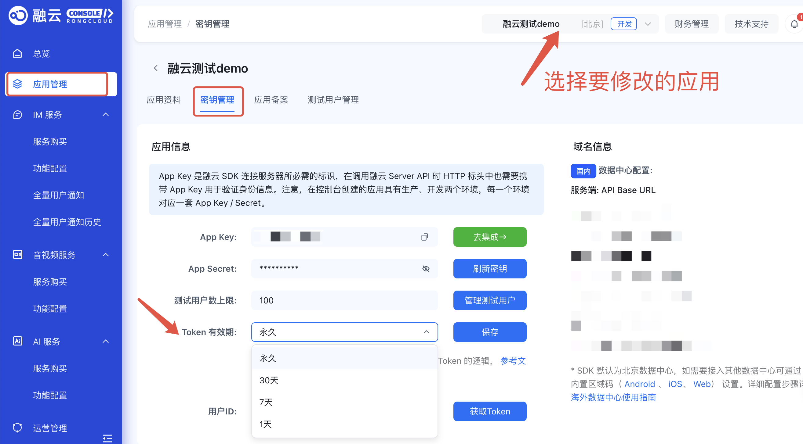Collapse the sidebar with bottom toggle icon
The width and height of the screenshot is (803, 444).
107,438
